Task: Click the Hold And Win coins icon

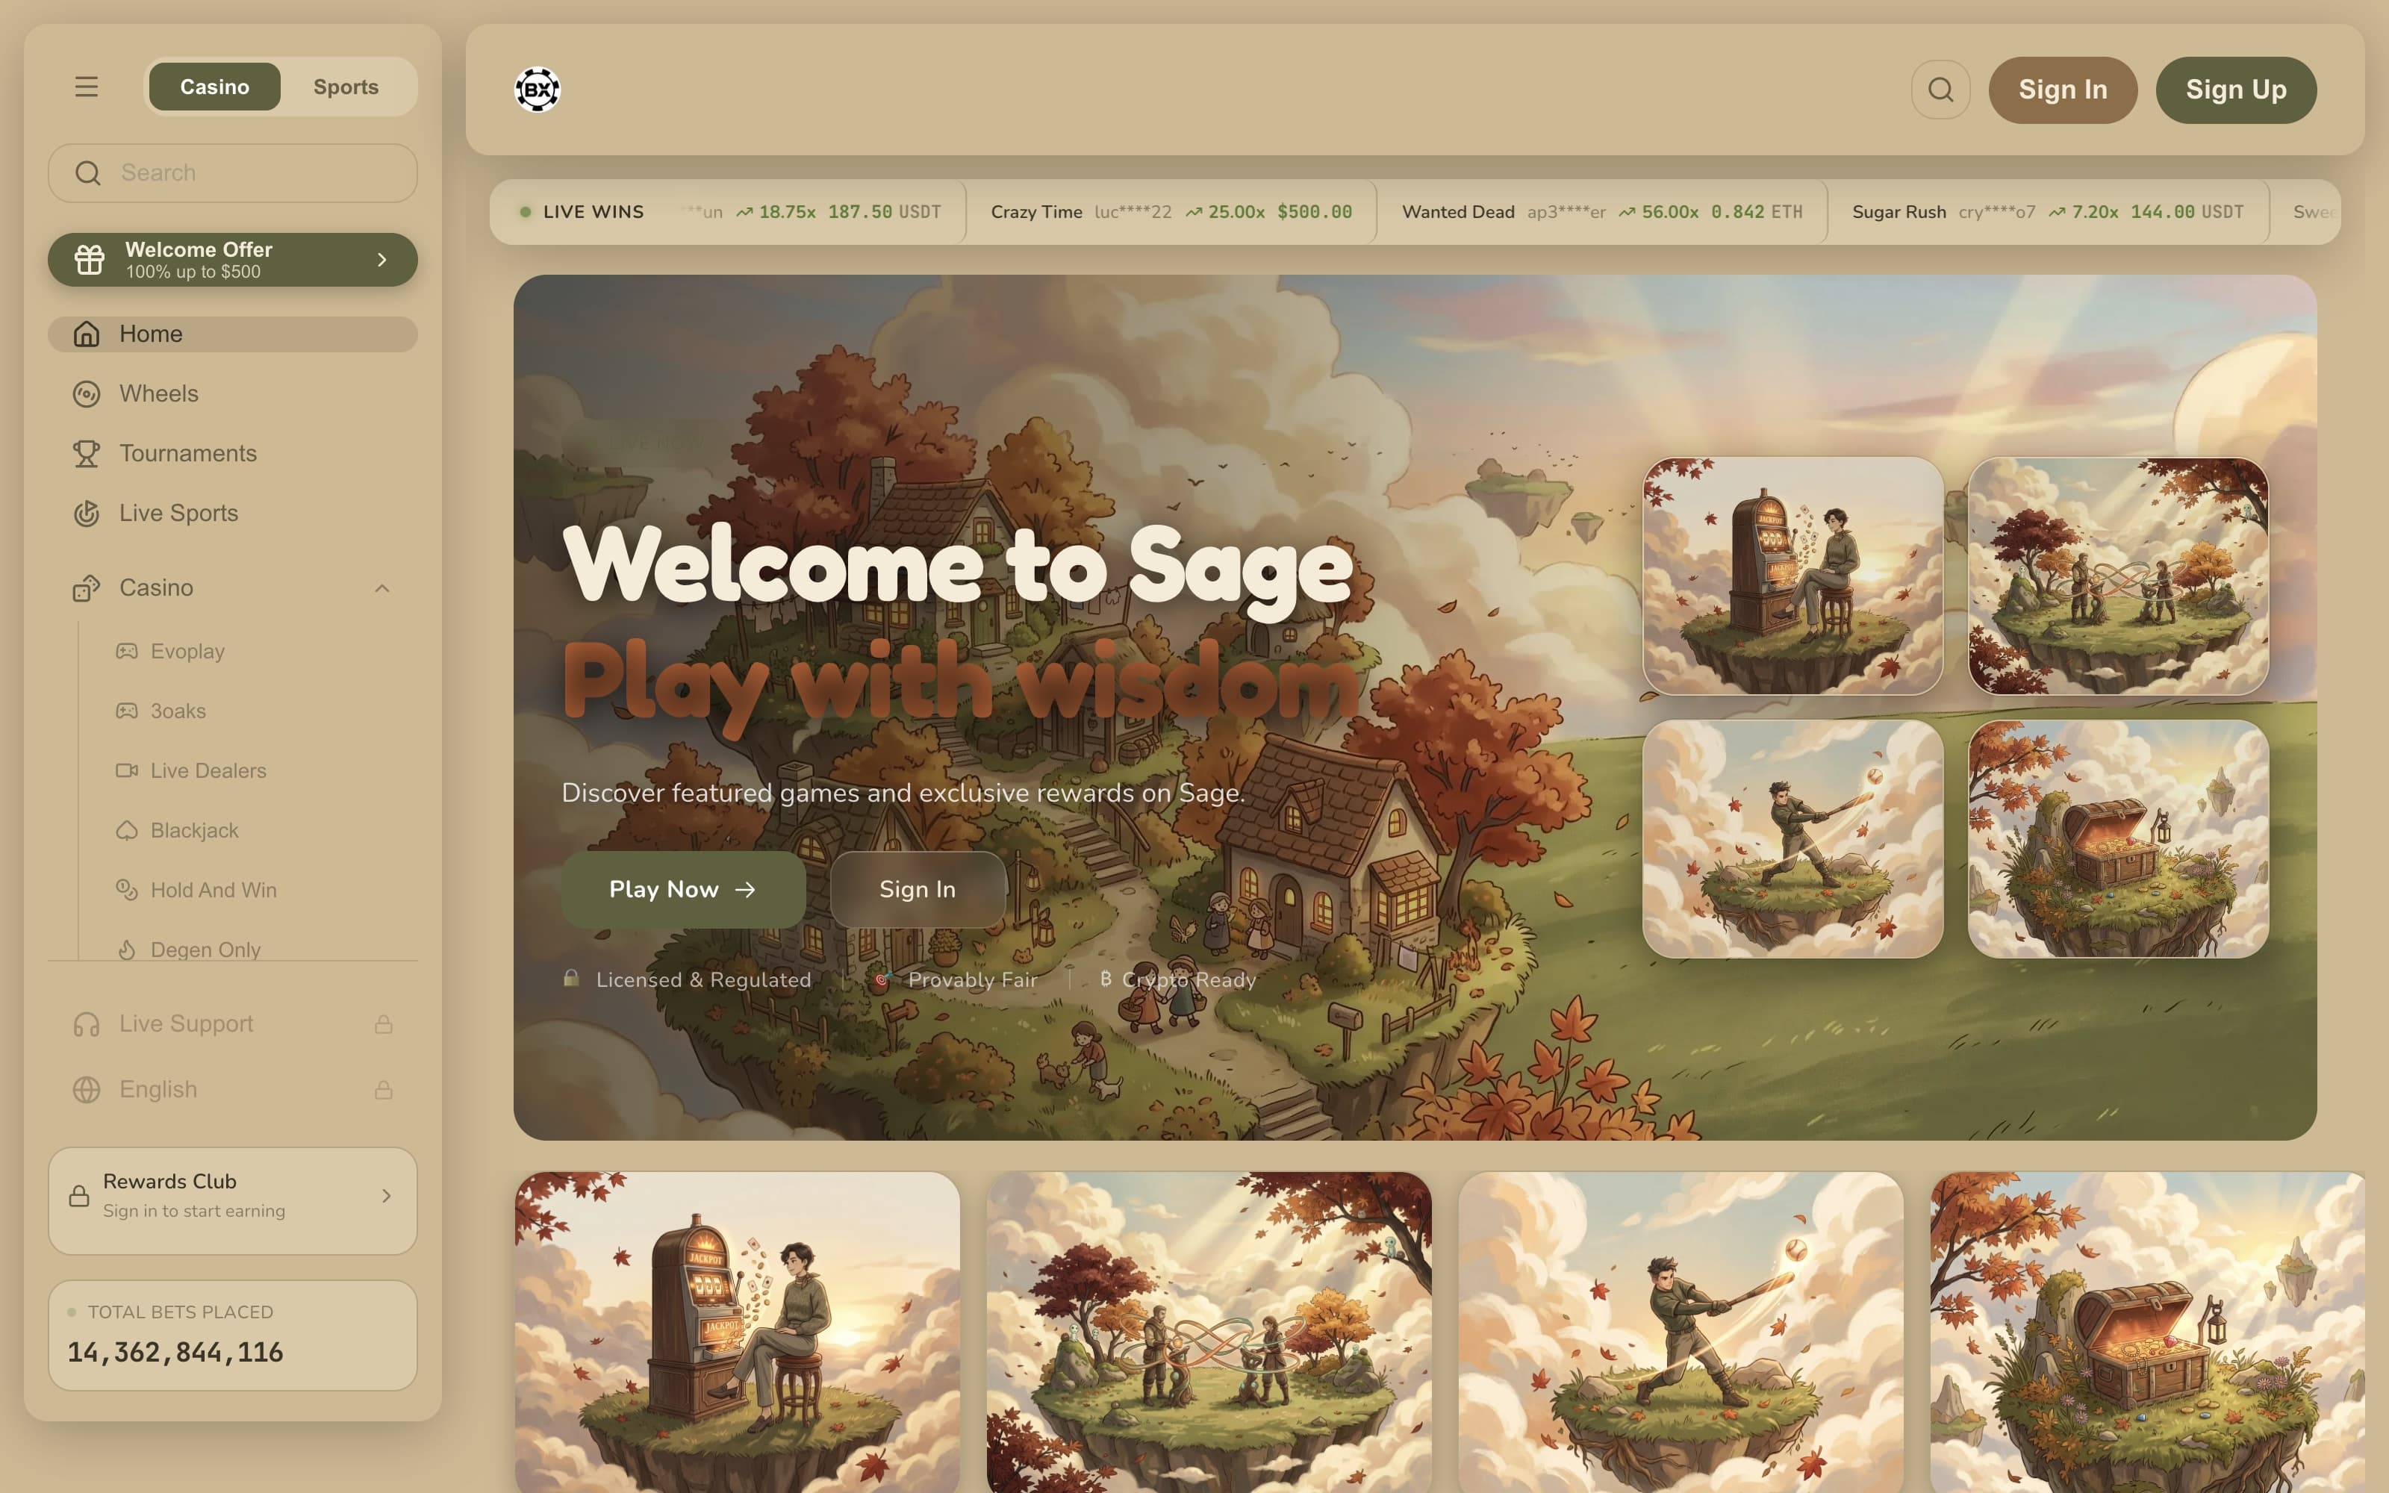Action: [x=126, y=890]
